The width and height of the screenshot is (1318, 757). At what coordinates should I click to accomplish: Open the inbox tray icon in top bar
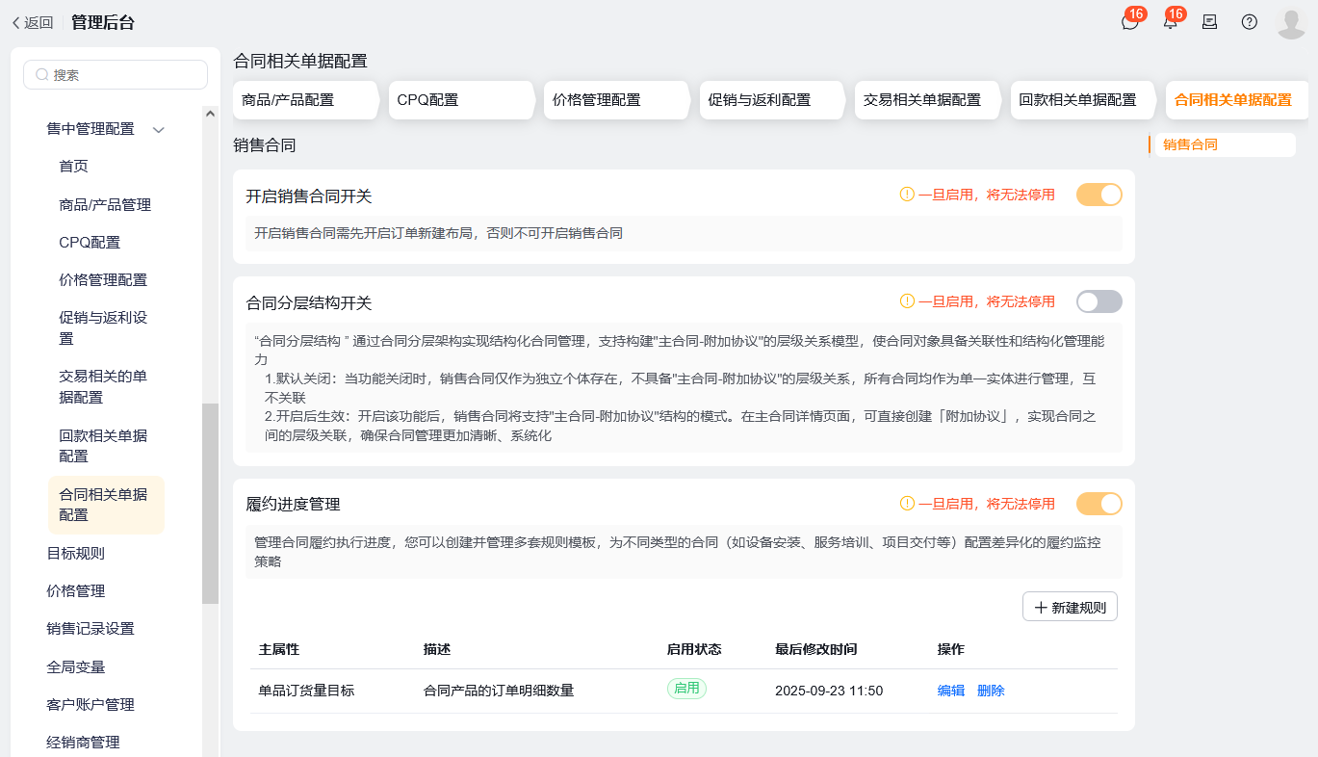tap(1209, 21)
